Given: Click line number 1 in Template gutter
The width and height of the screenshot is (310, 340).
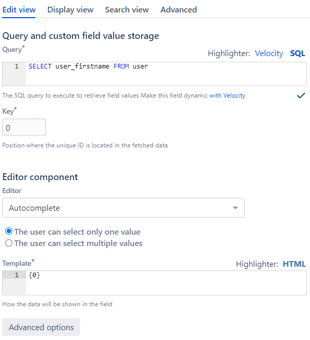Looking at the screenshot, I should tap(17, 275).
